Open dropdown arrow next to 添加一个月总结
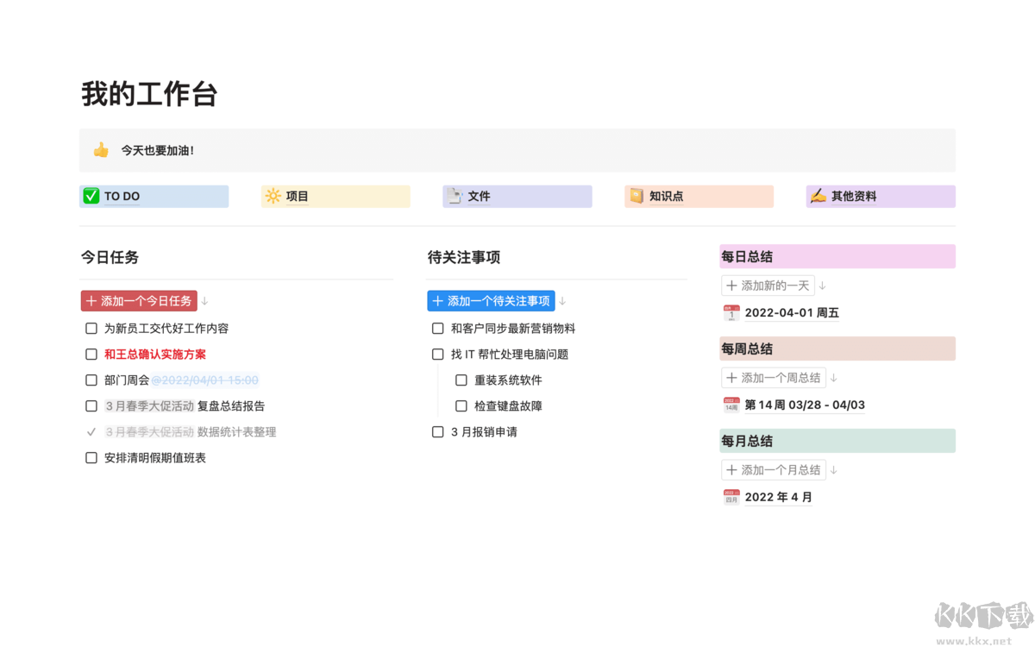Image resolution: width=1035 pixels, height=647 pixels. [x=834, y=470]
